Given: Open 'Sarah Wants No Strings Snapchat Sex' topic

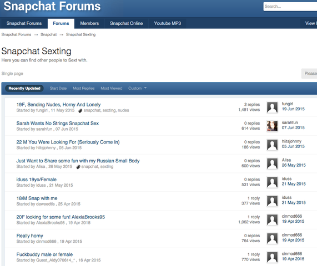Looking at the screenshot, I should coord(57,124).
